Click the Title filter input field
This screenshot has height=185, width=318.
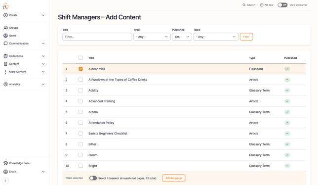click(97, 37)
